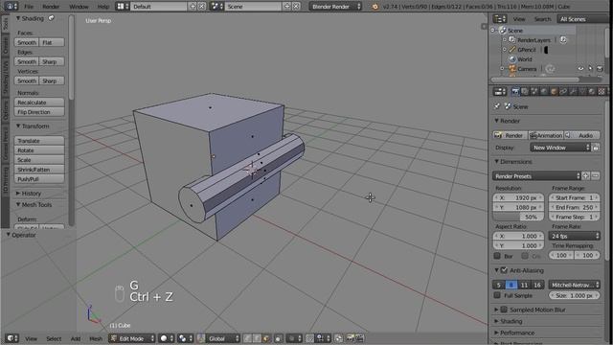Enable the Sampled Motion Blur checkbox

(x=504, y=310)
